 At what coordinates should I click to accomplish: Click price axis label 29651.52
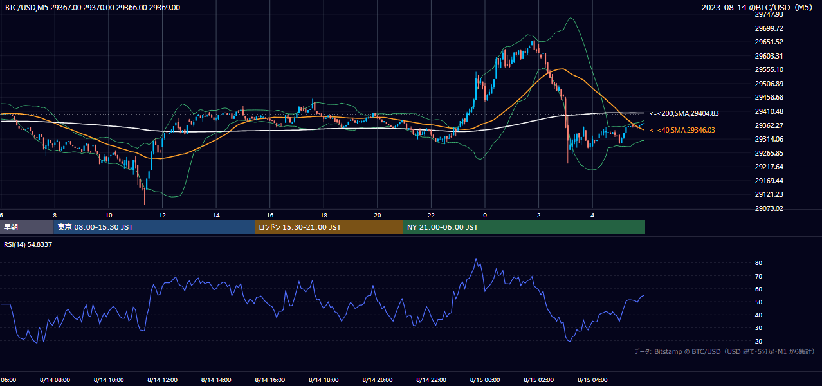(x=769, y=42)
